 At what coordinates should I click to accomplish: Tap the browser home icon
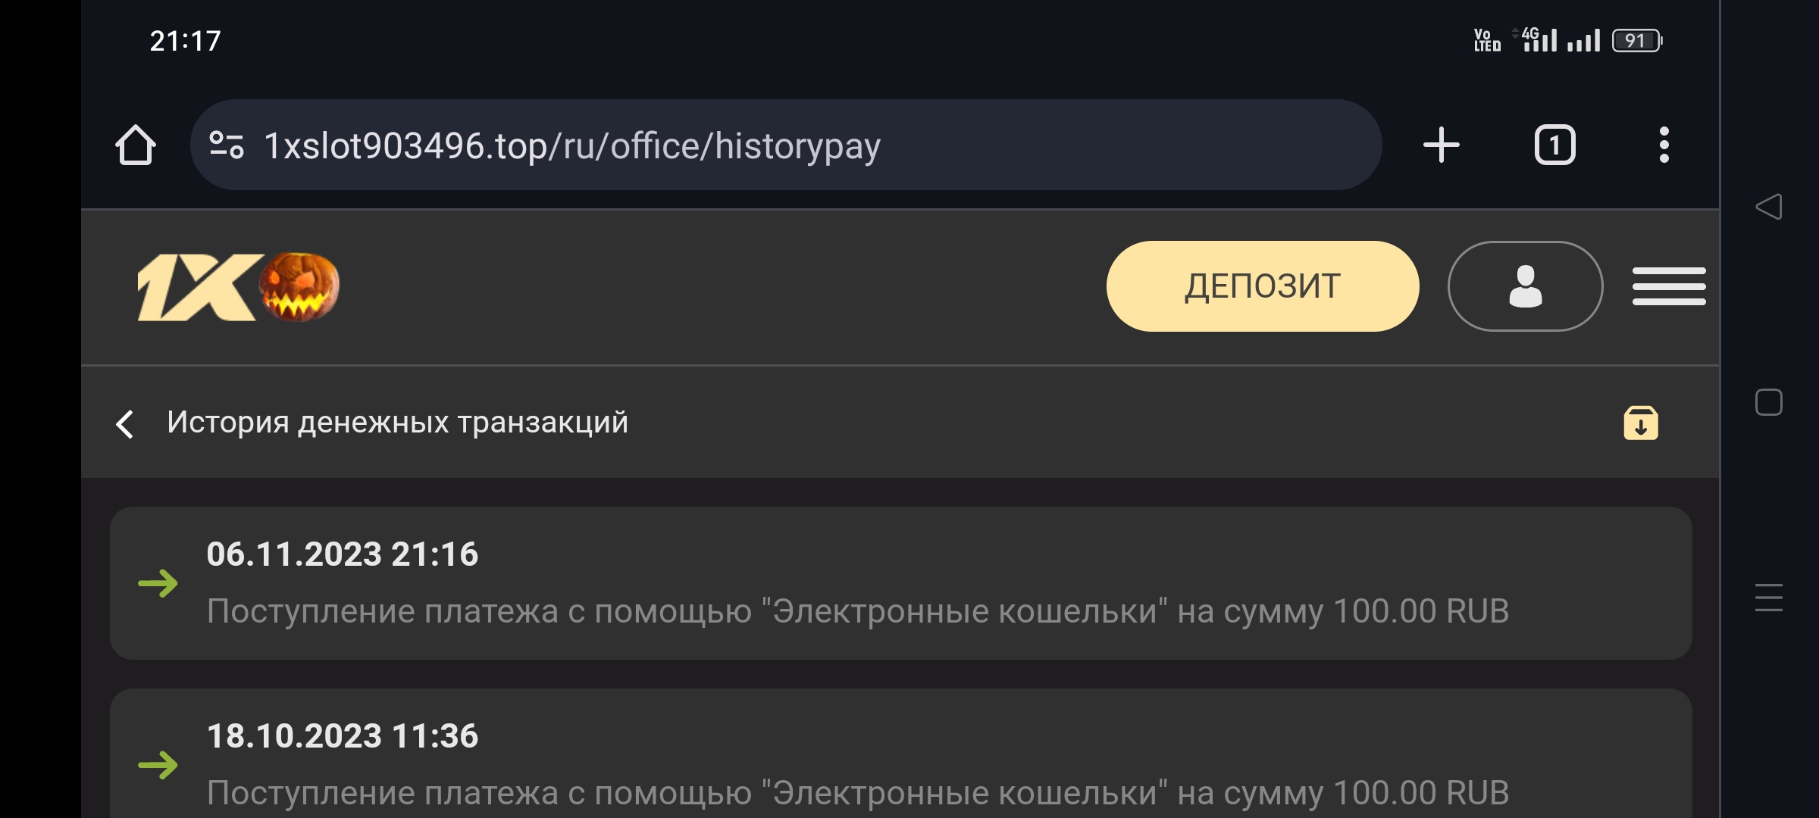pos(136,145)
